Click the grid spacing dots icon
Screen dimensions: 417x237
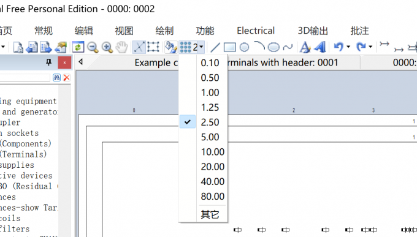(x=185, y=47)
